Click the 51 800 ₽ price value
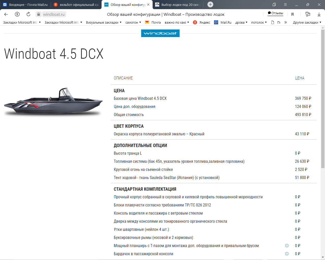Viewport: 325px width, 260px height. click(x=302, y=177)
